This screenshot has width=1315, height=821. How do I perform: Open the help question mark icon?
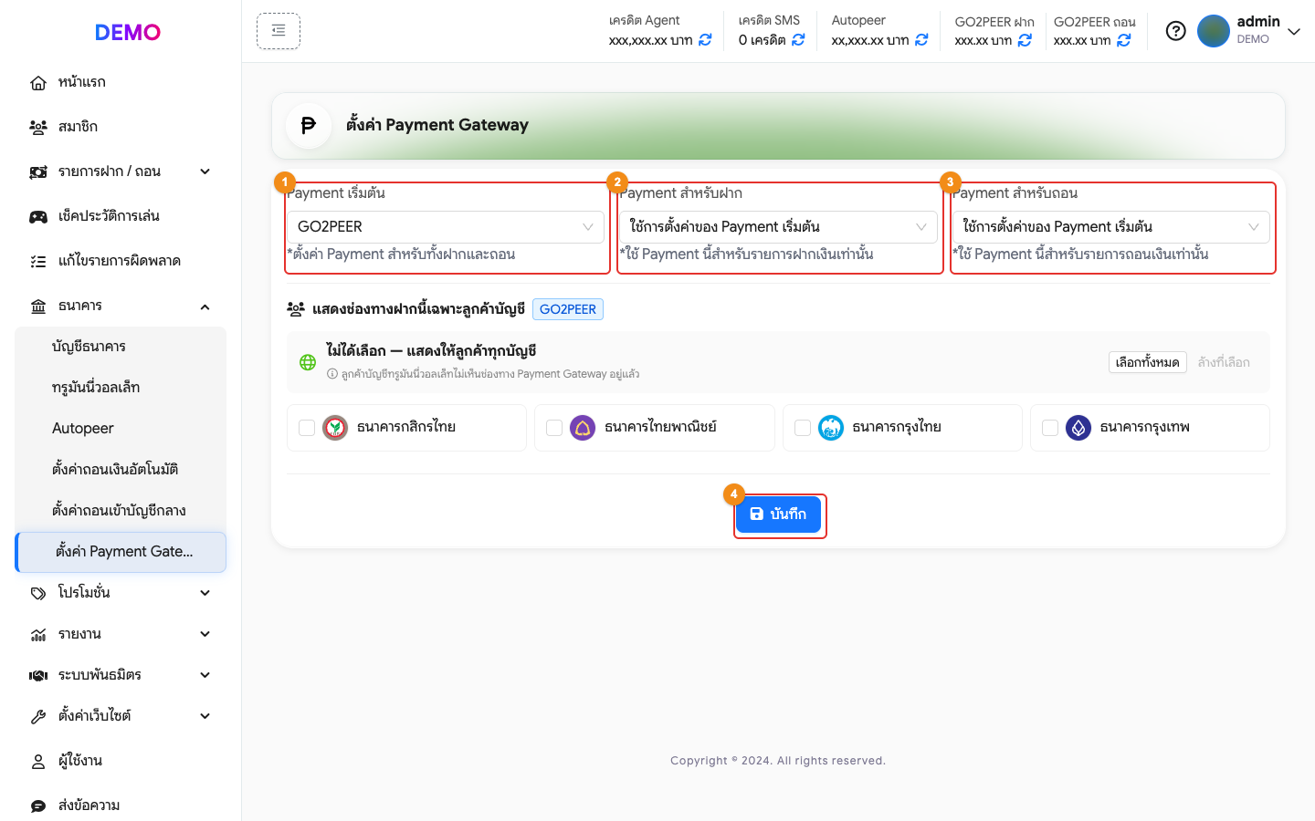(1176, 31)
